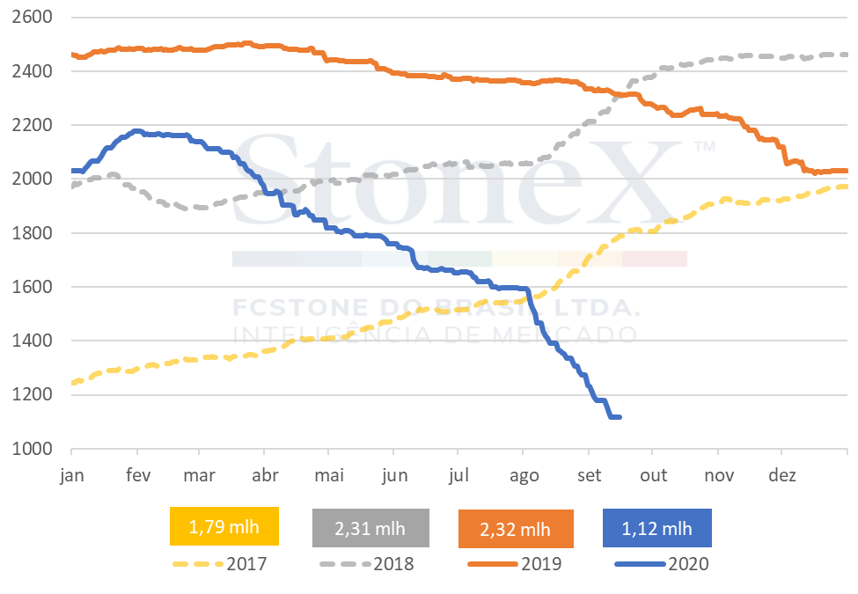Click the yellow 1,79 mlh label box
Screen dimensions: 858x594
tap(224, 526)
